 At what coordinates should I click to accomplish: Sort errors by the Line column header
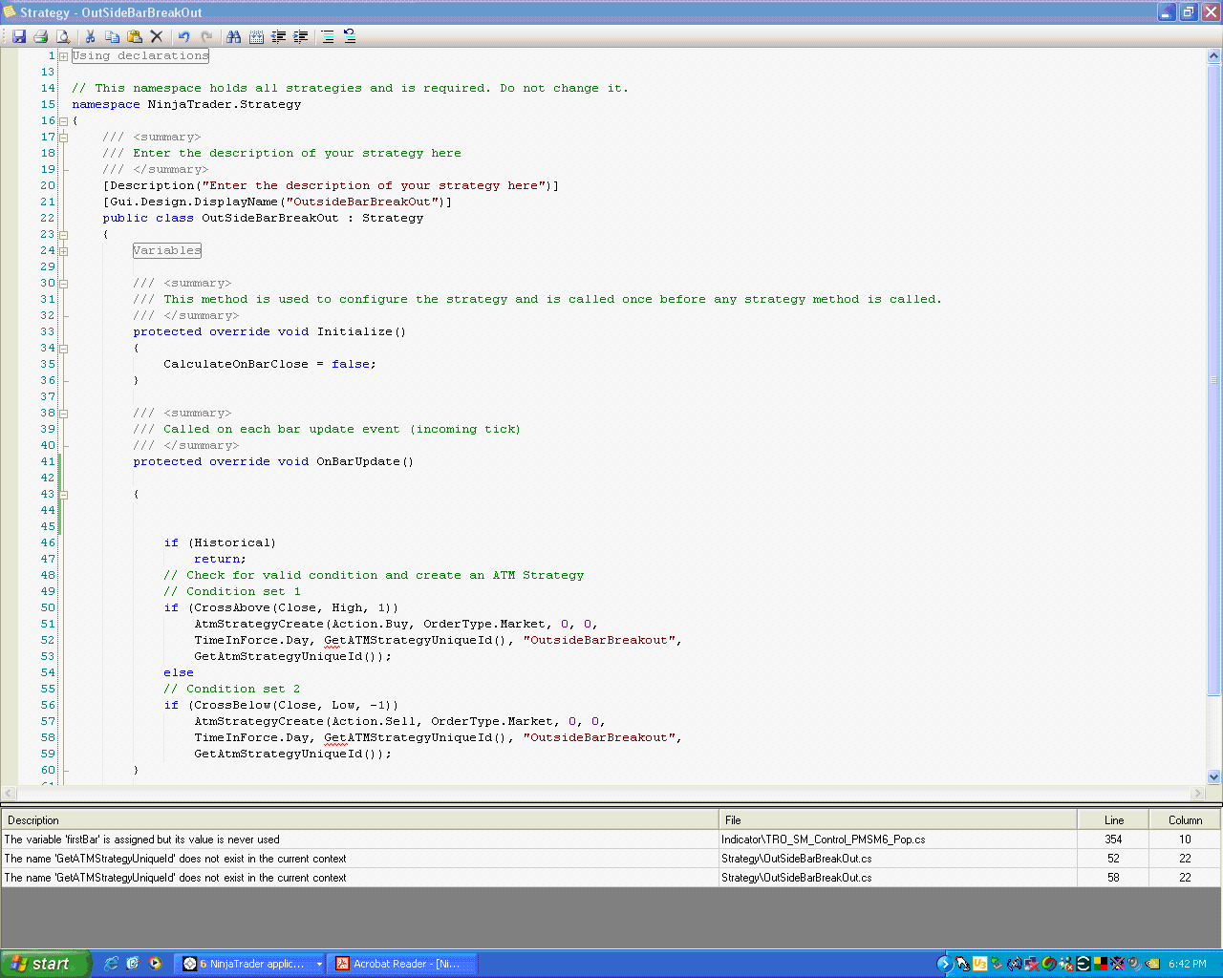point(1113,819)
